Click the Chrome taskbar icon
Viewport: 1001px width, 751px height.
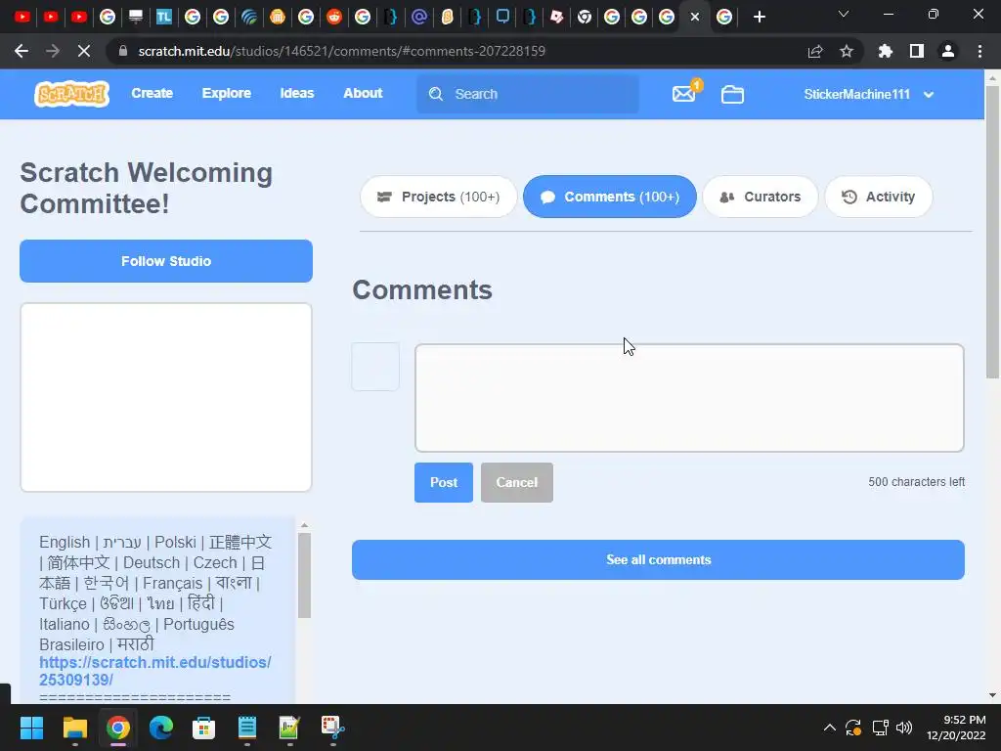[118, 728]
